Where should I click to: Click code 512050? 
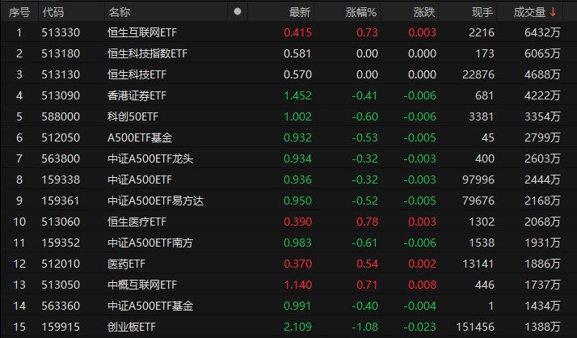(x=61, y=137)
